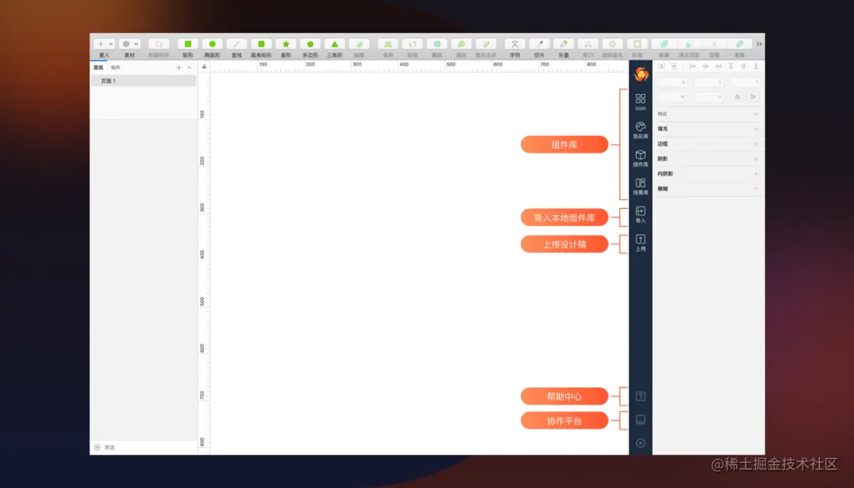The image size is (854, 488).
Task: Choose the 三角形 triangle tool
Action: tap(334, 44)
